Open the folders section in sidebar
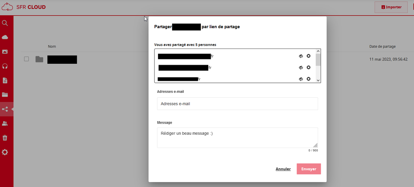The width and height of the screenshot is (414, 187). click(x=5, y=95)
